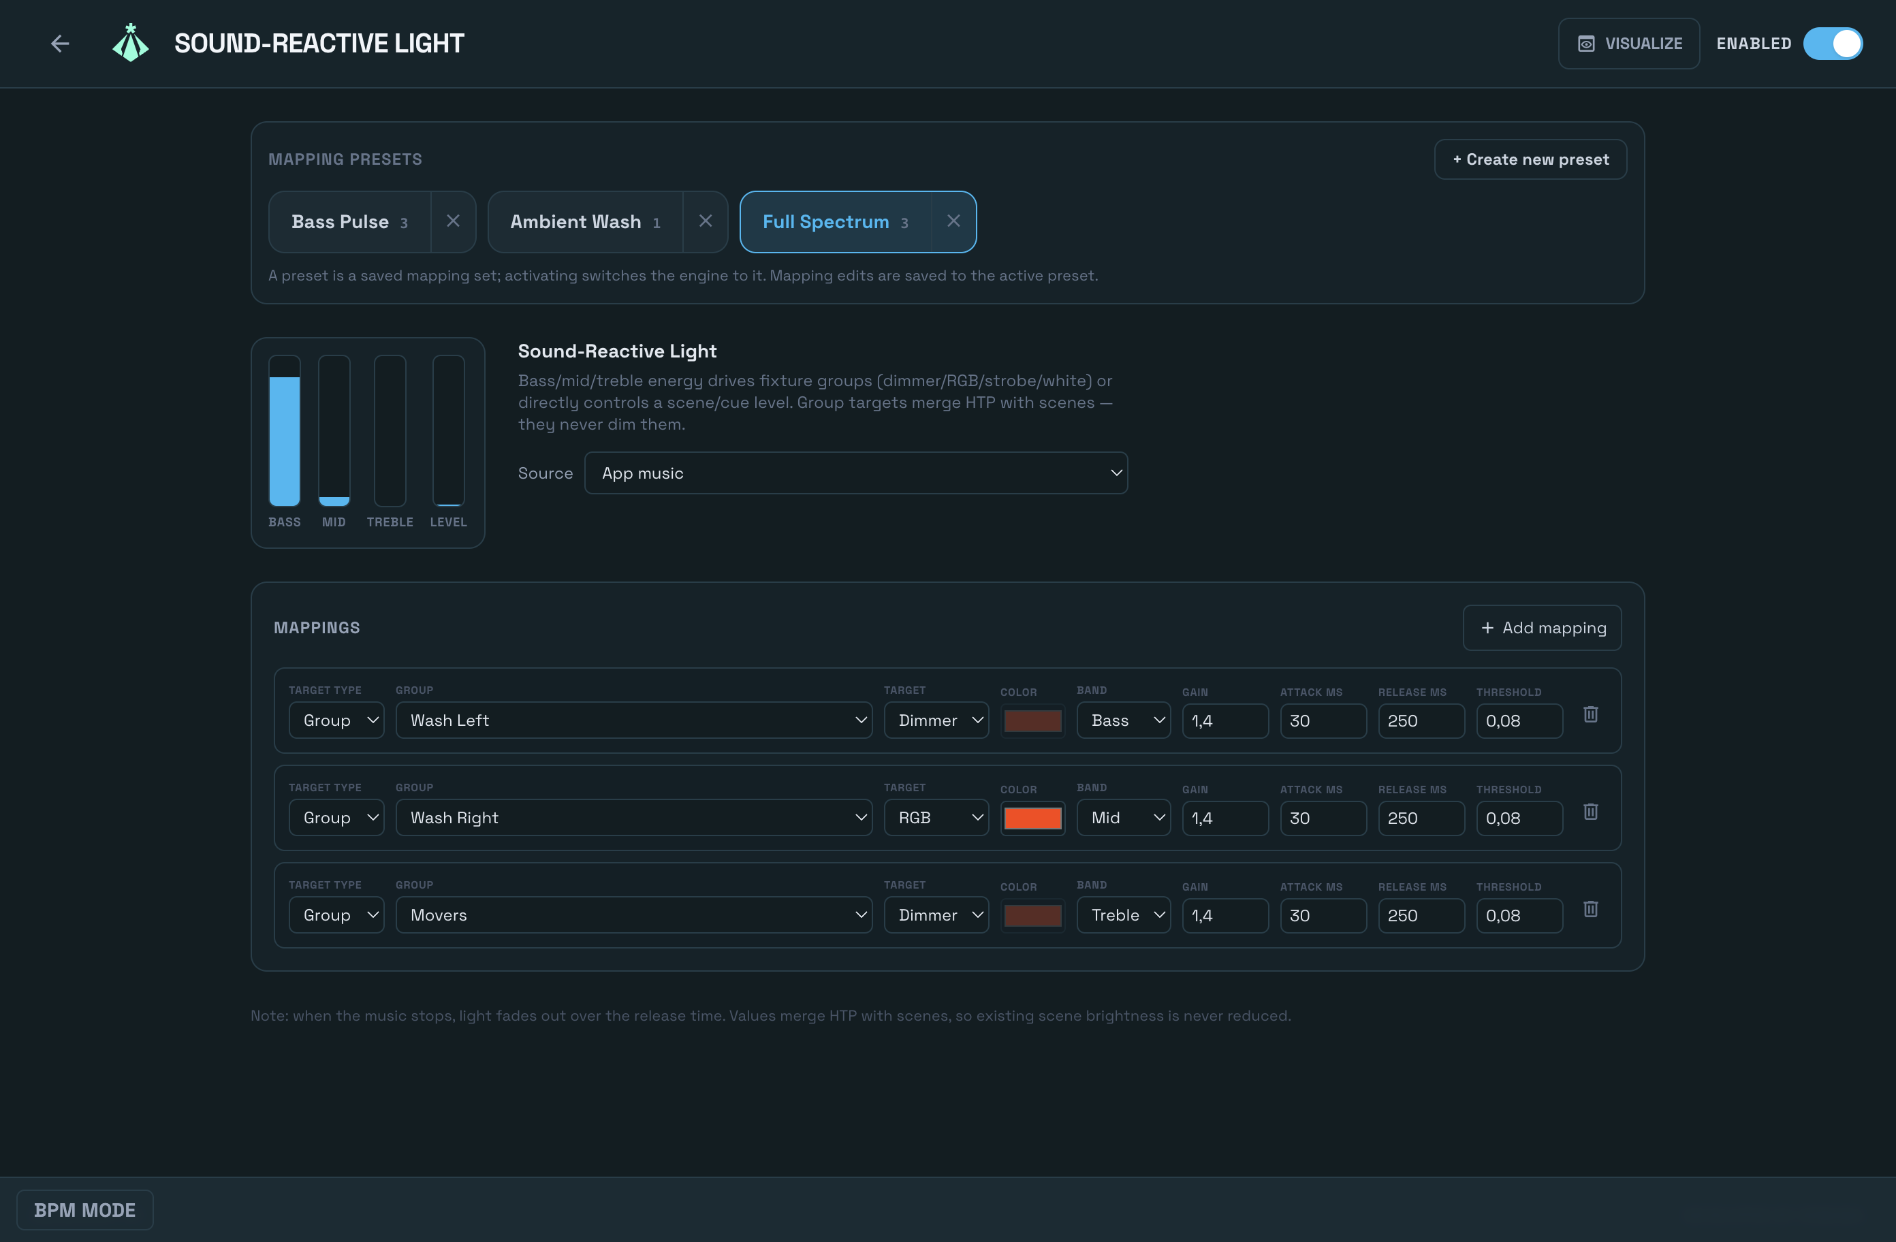
Task: Select the Full Spectrum preset
Action: (x=835, y=221)
